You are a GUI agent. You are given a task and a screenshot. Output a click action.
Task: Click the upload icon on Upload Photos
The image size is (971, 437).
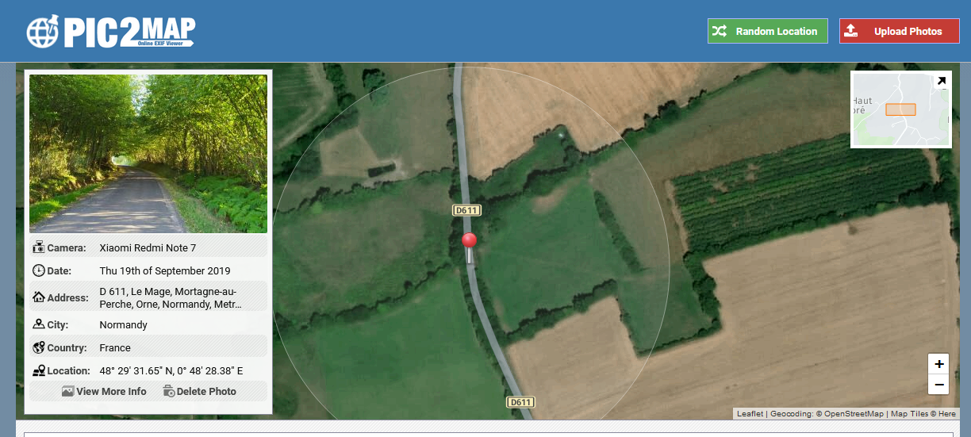850,31
